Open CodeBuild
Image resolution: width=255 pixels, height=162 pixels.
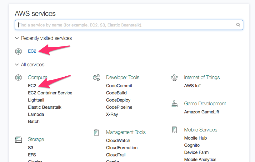coord(116,93)
